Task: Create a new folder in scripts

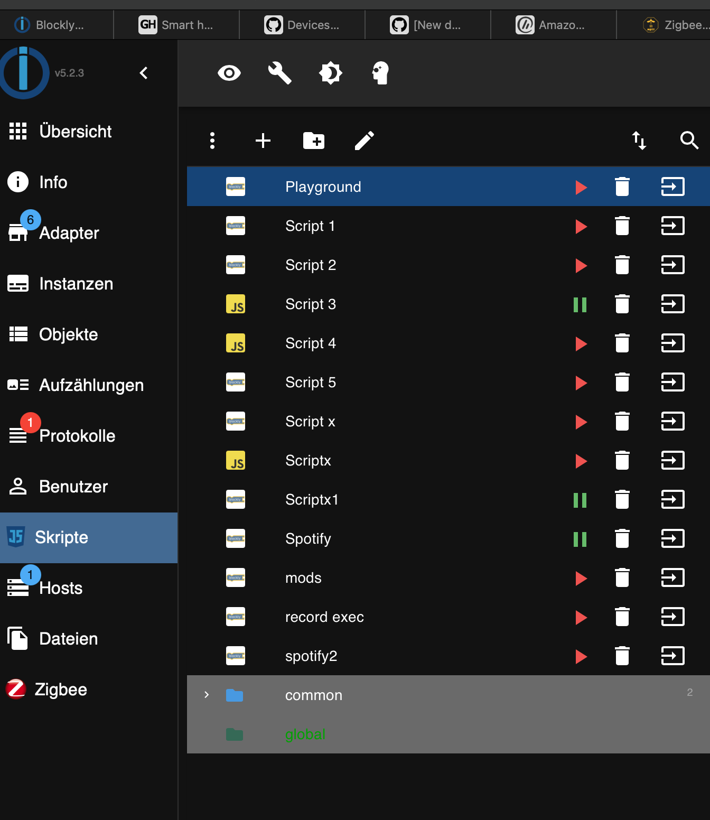Action: point(314,141)
